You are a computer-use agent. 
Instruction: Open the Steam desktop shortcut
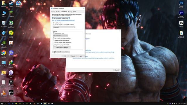(x=11, y=4)
